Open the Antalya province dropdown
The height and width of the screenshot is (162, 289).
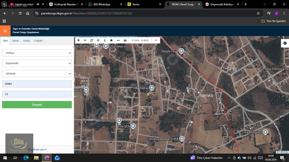(37, 53)
